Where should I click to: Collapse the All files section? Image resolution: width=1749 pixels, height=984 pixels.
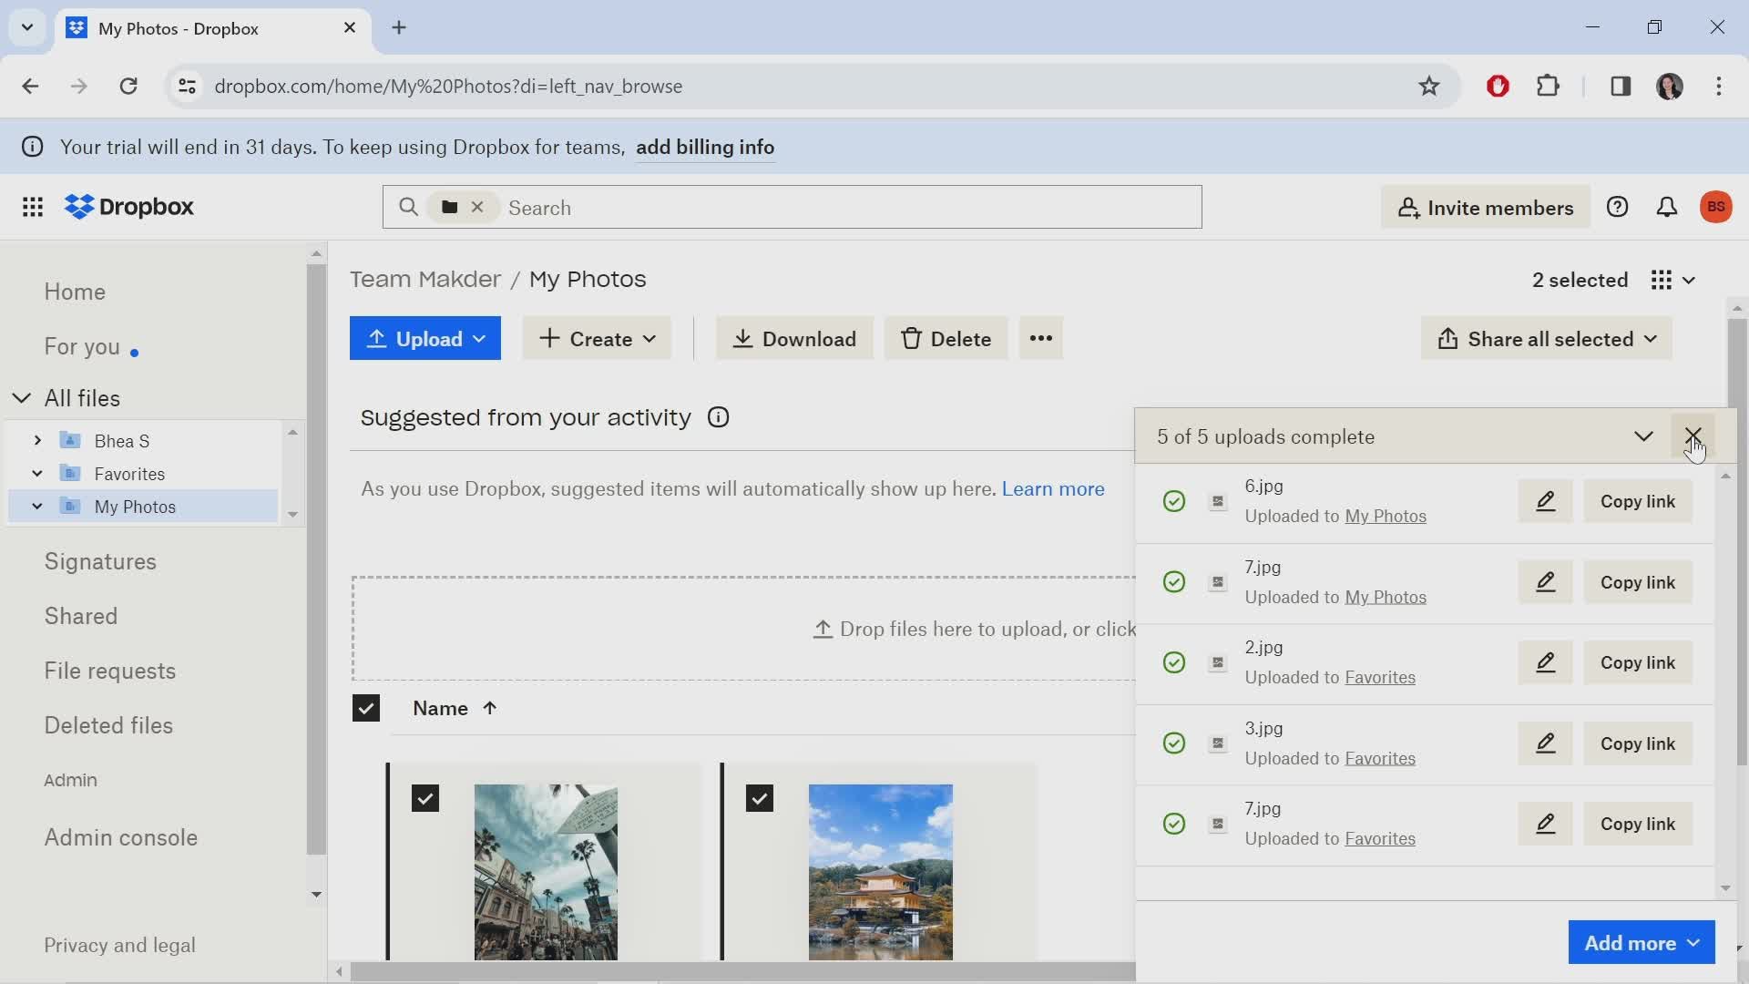point(22,398)
